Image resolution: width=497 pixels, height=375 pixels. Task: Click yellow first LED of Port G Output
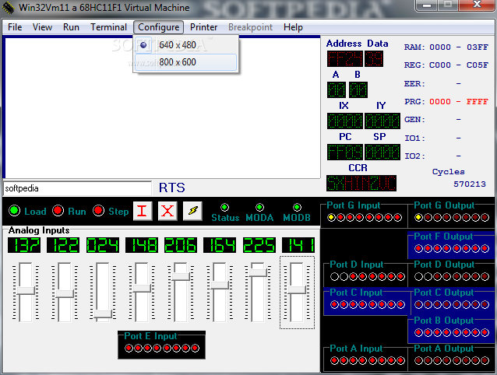point(418,217)
